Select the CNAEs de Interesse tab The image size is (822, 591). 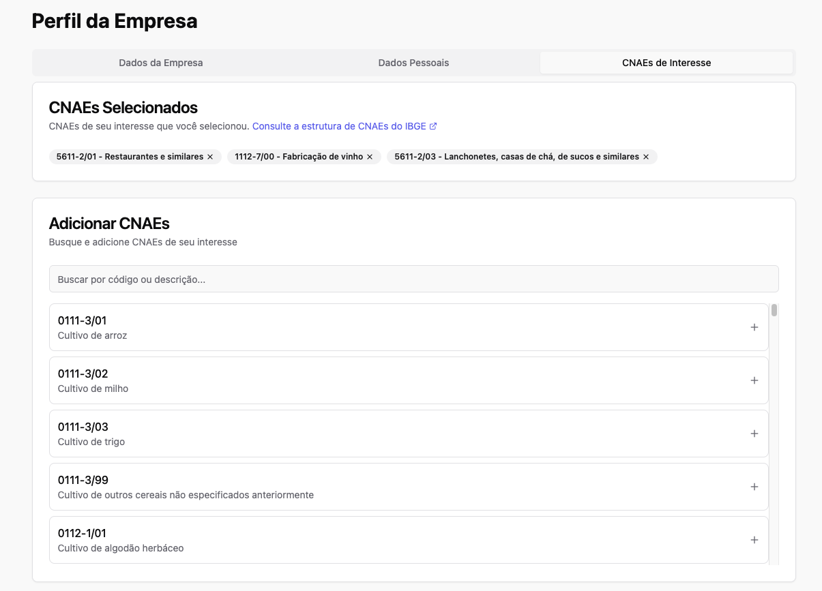coord(666,63)
